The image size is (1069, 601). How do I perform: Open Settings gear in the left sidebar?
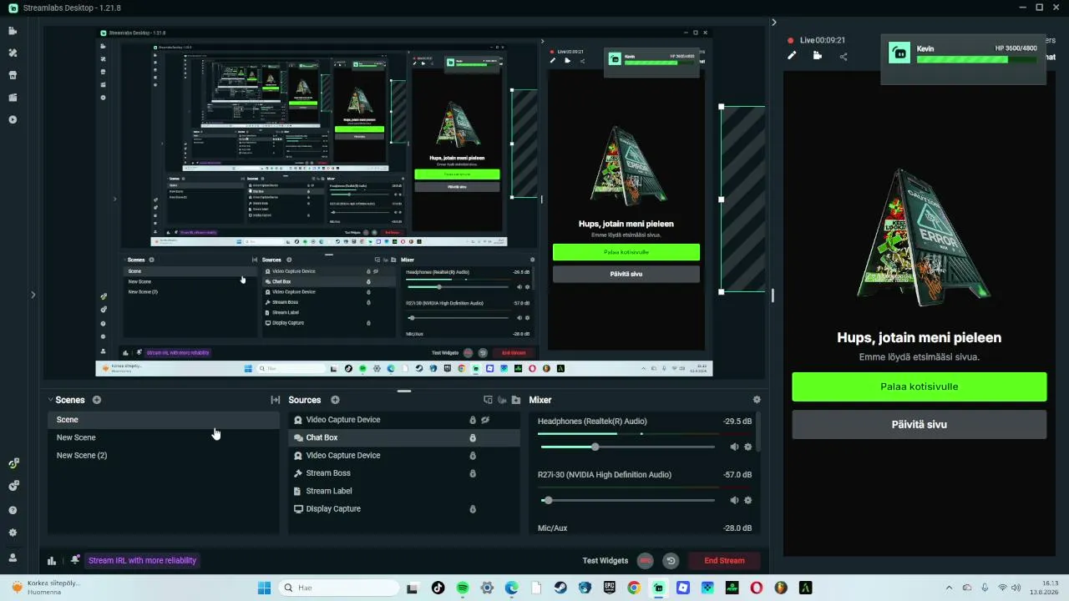[x=13, y=533]
